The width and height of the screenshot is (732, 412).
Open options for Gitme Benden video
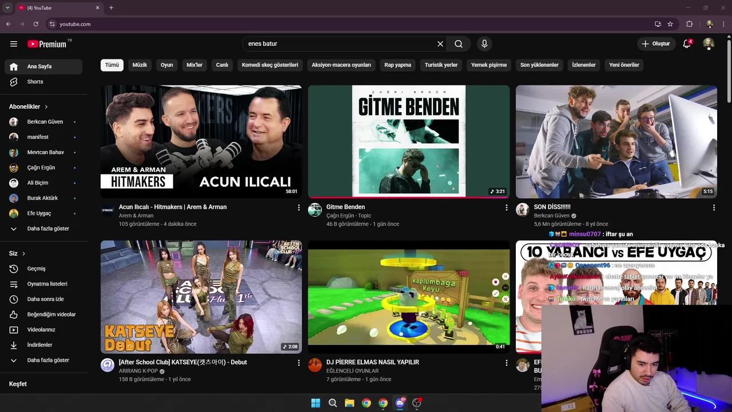pos(506,208)
